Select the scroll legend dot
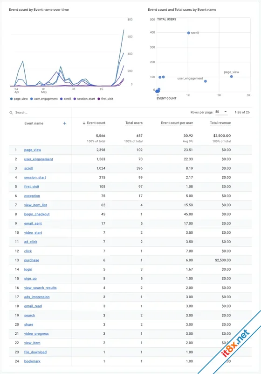Viewport: 261px width, 374px height. [x=62, y=99]
